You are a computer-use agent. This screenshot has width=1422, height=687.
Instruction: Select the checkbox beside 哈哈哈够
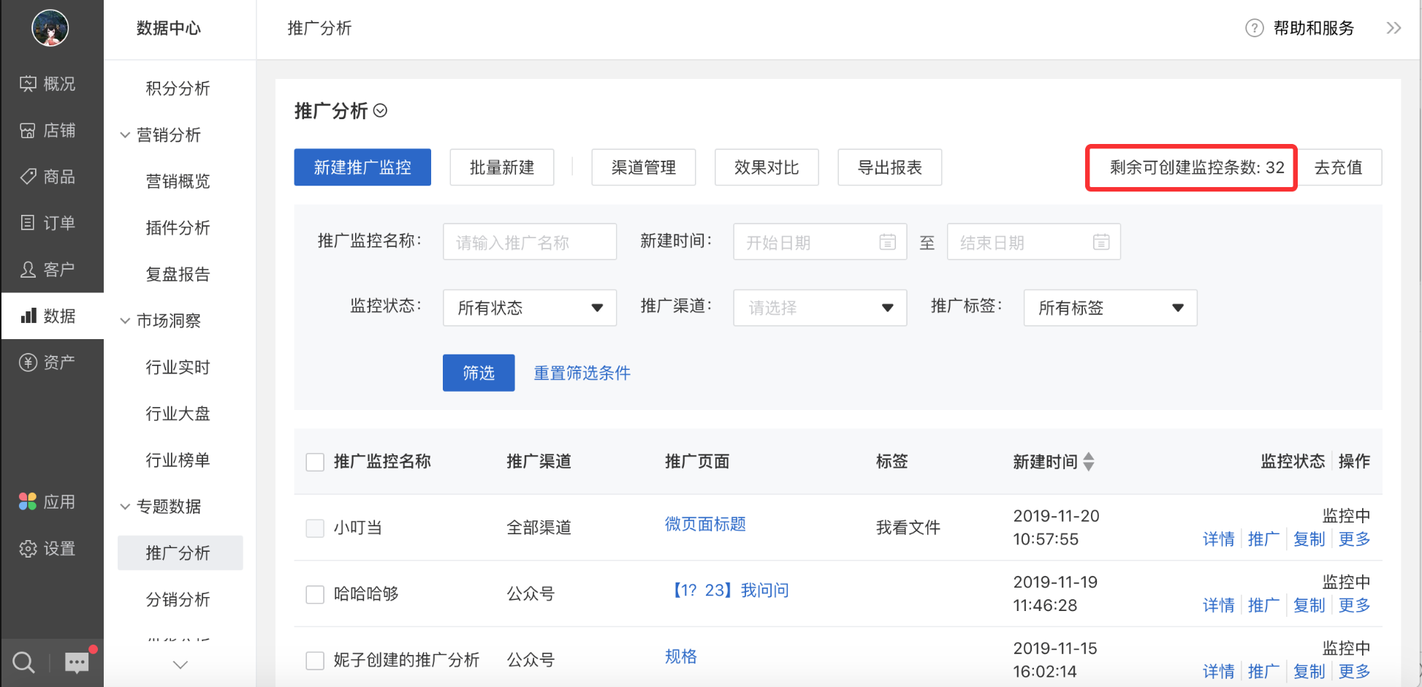(x=314, y=594)
